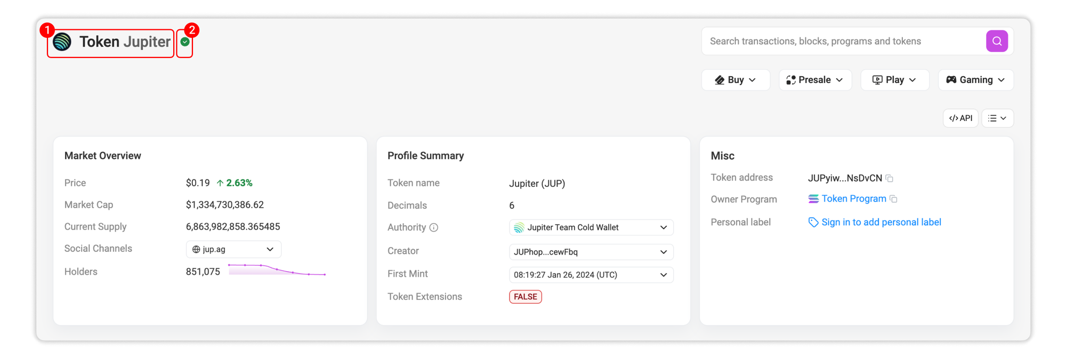
Task: Click the Token Program link
Action: pos(853,199)
